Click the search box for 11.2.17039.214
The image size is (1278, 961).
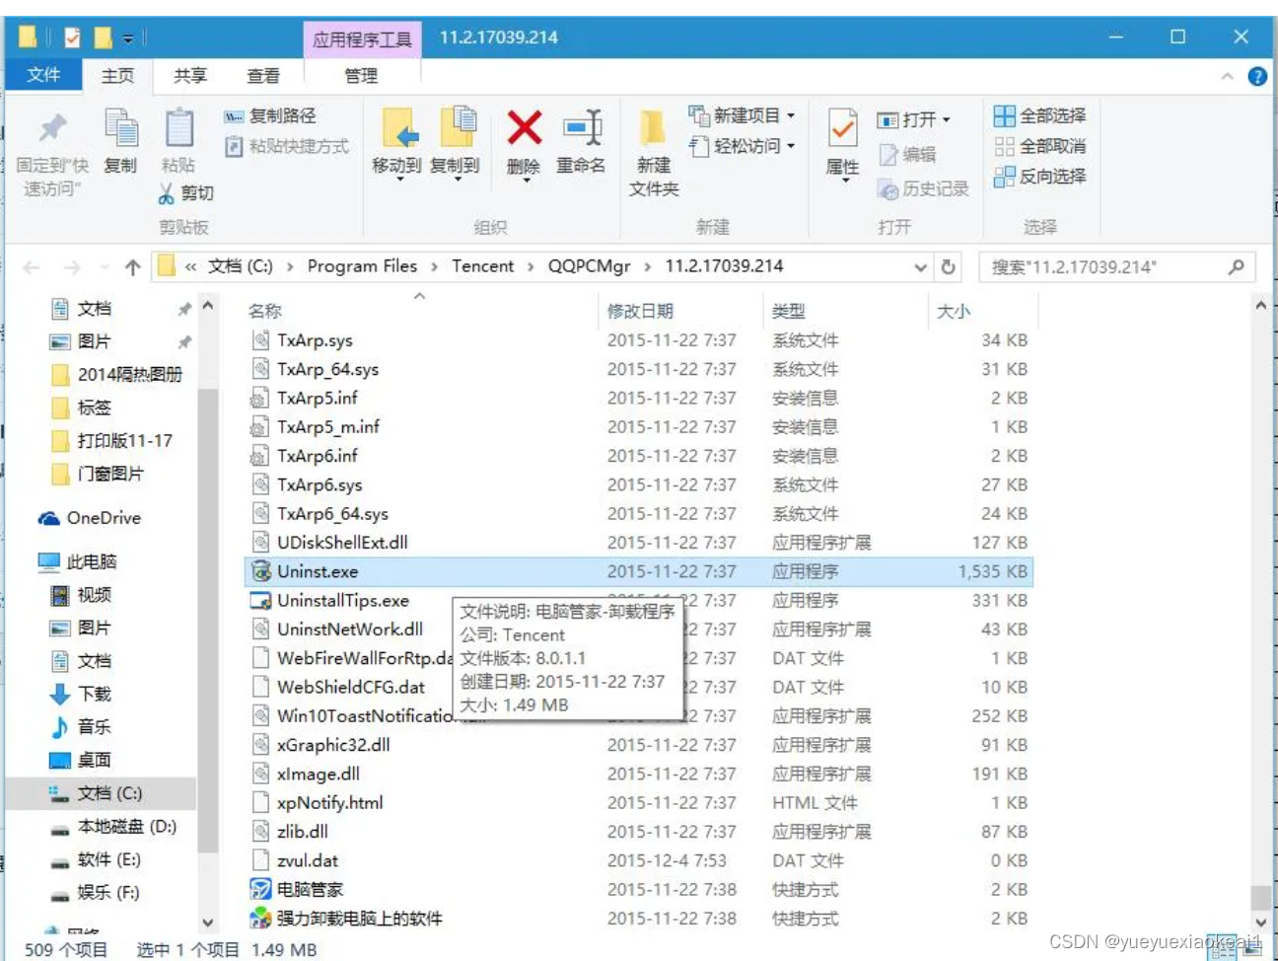(1117, 267)
